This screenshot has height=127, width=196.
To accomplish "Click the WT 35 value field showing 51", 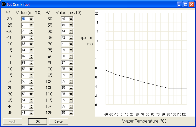I will pyautogui.click(x=25, y=100).
